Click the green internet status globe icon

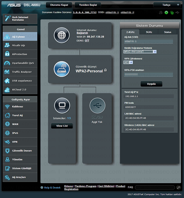click(166, 13)
